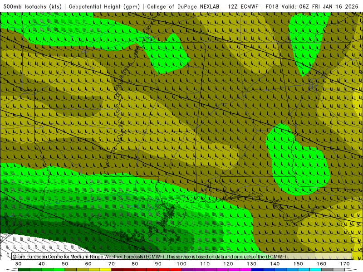Click the cyan swatch just before 160
The height and width of the screenshot is (272, 363).
point(316,270)
